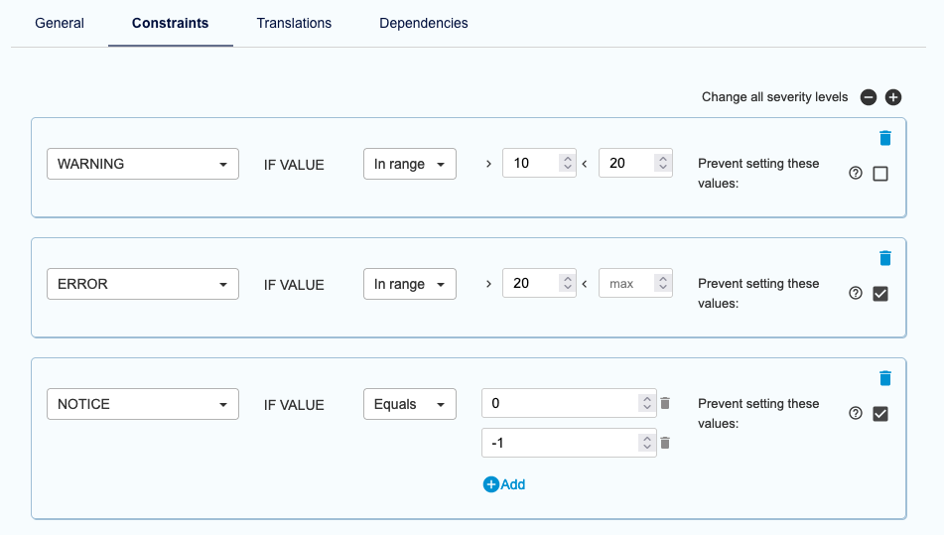Enable prevent setting values for WARNING
This screenshot has width=944, height=535.
(x=880, y=174)
